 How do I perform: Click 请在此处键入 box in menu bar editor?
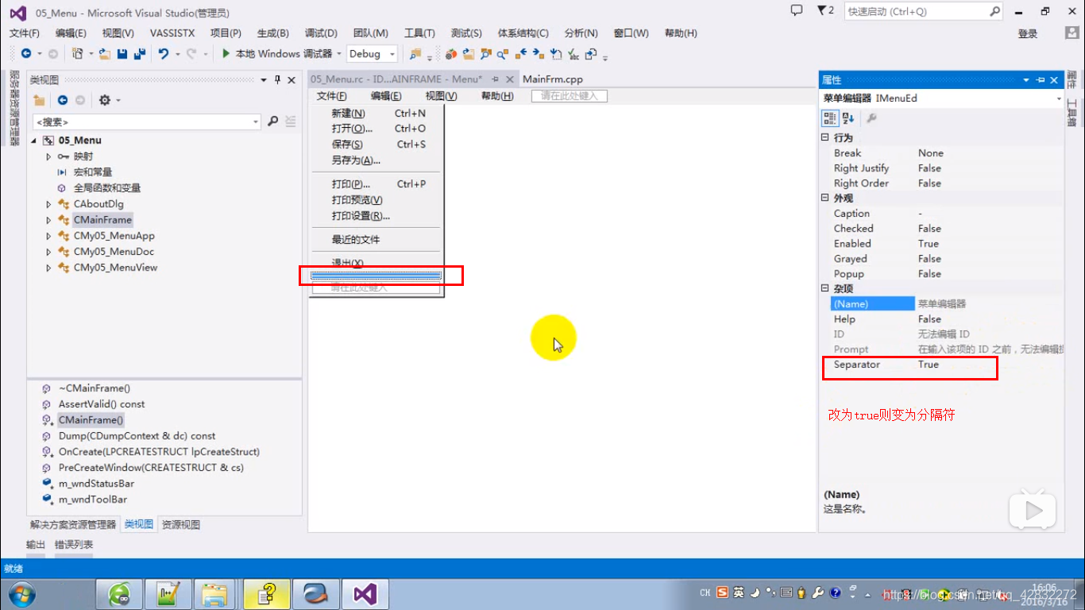(570, 96)
